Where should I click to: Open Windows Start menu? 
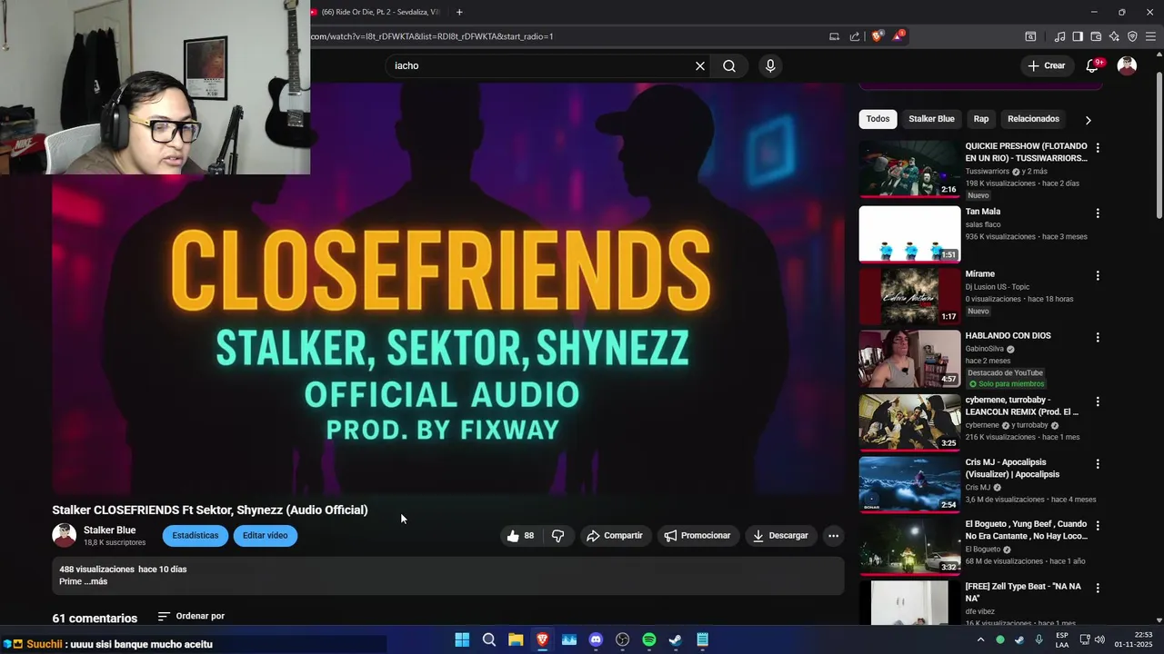click(462, 639)
